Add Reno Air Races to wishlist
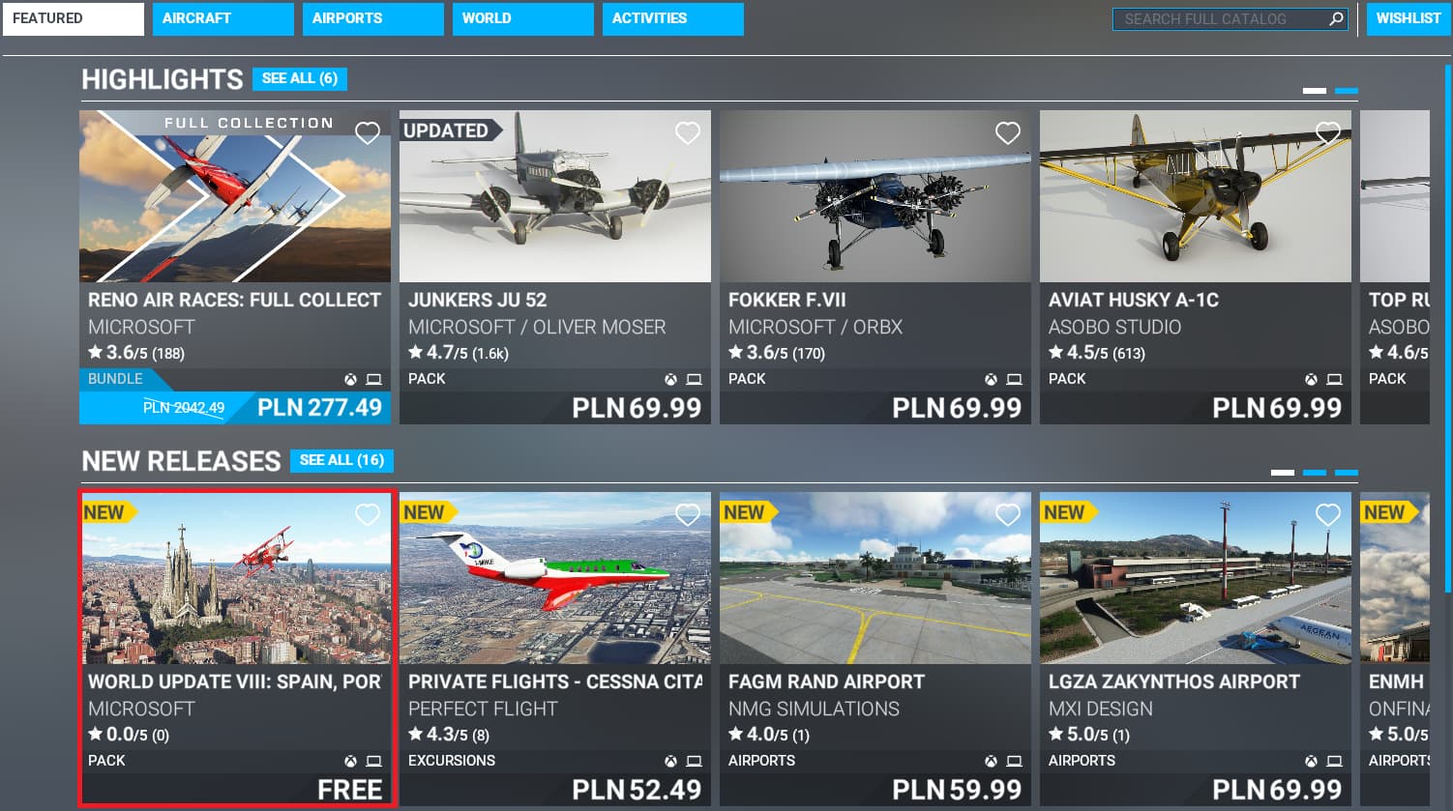The image size is (1453, 811). pyautogui.click(x=368, y=133)
